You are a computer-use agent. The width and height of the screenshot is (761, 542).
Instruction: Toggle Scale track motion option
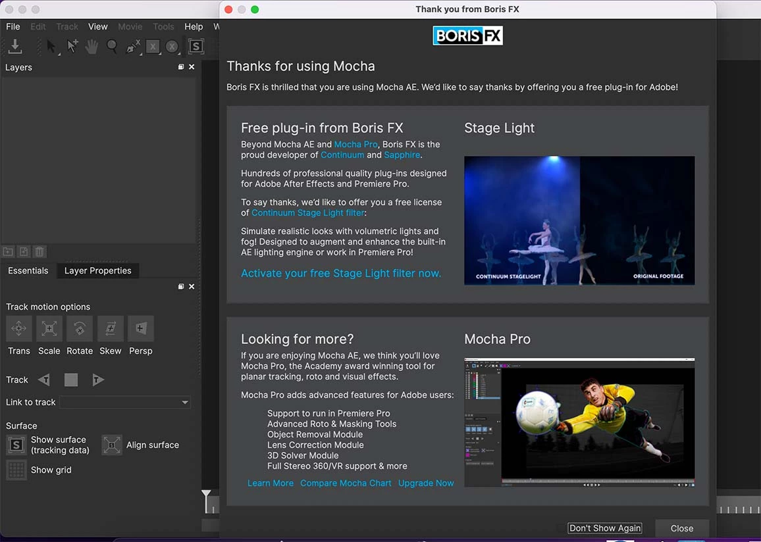tap(49, 329)
